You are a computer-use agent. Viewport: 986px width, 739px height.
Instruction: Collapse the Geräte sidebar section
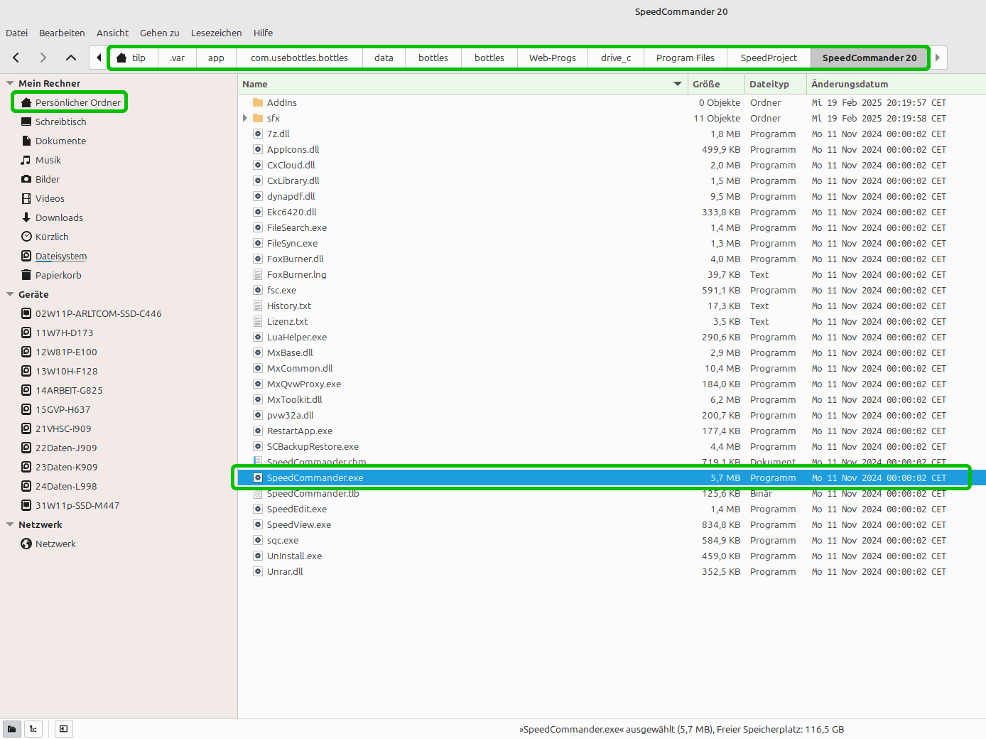point(10,294)
